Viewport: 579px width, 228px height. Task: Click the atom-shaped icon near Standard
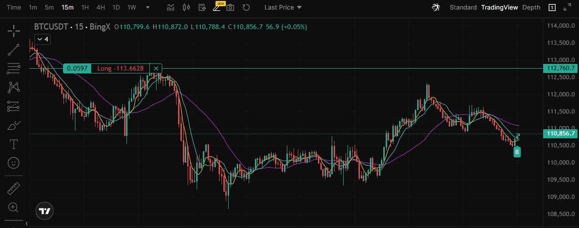[435, 7]
